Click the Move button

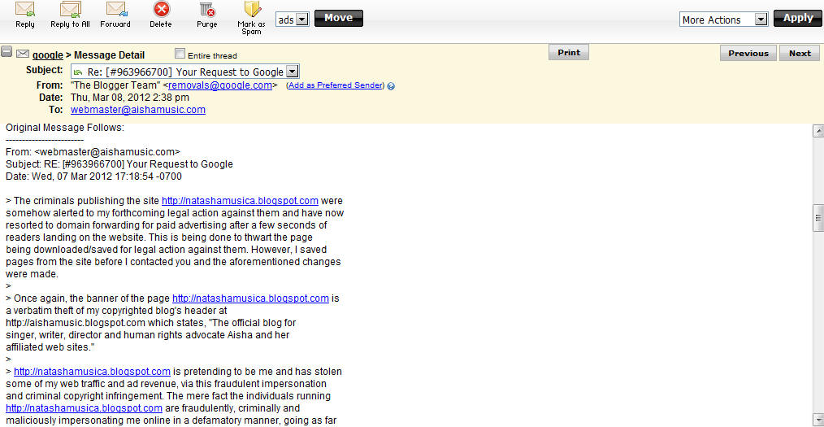338,19
